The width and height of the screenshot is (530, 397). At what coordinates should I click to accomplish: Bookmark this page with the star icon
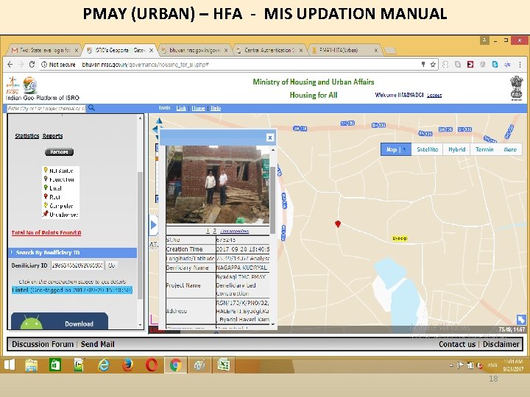(x=433, y=65)
